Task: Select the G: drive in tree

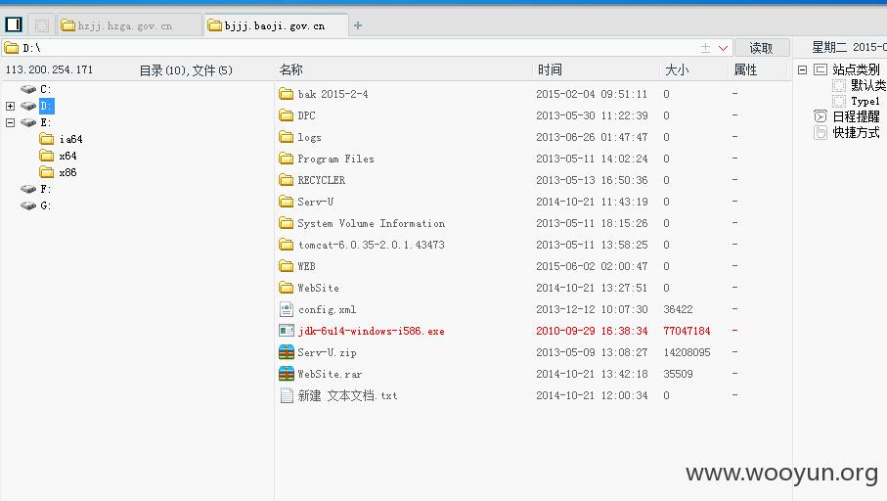Action: 45,205
